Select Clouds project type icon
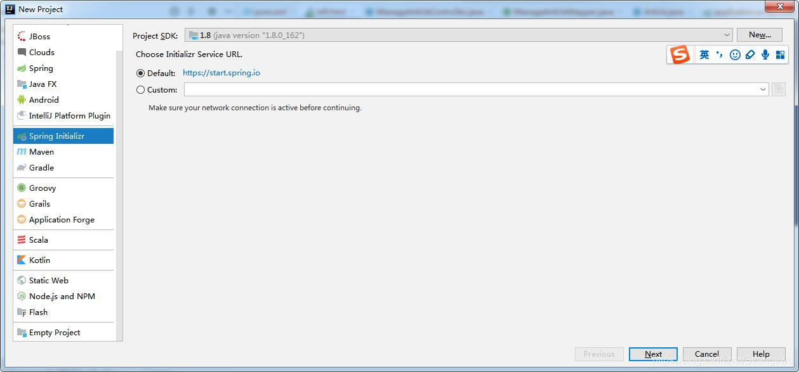 (x=22, y=53)
